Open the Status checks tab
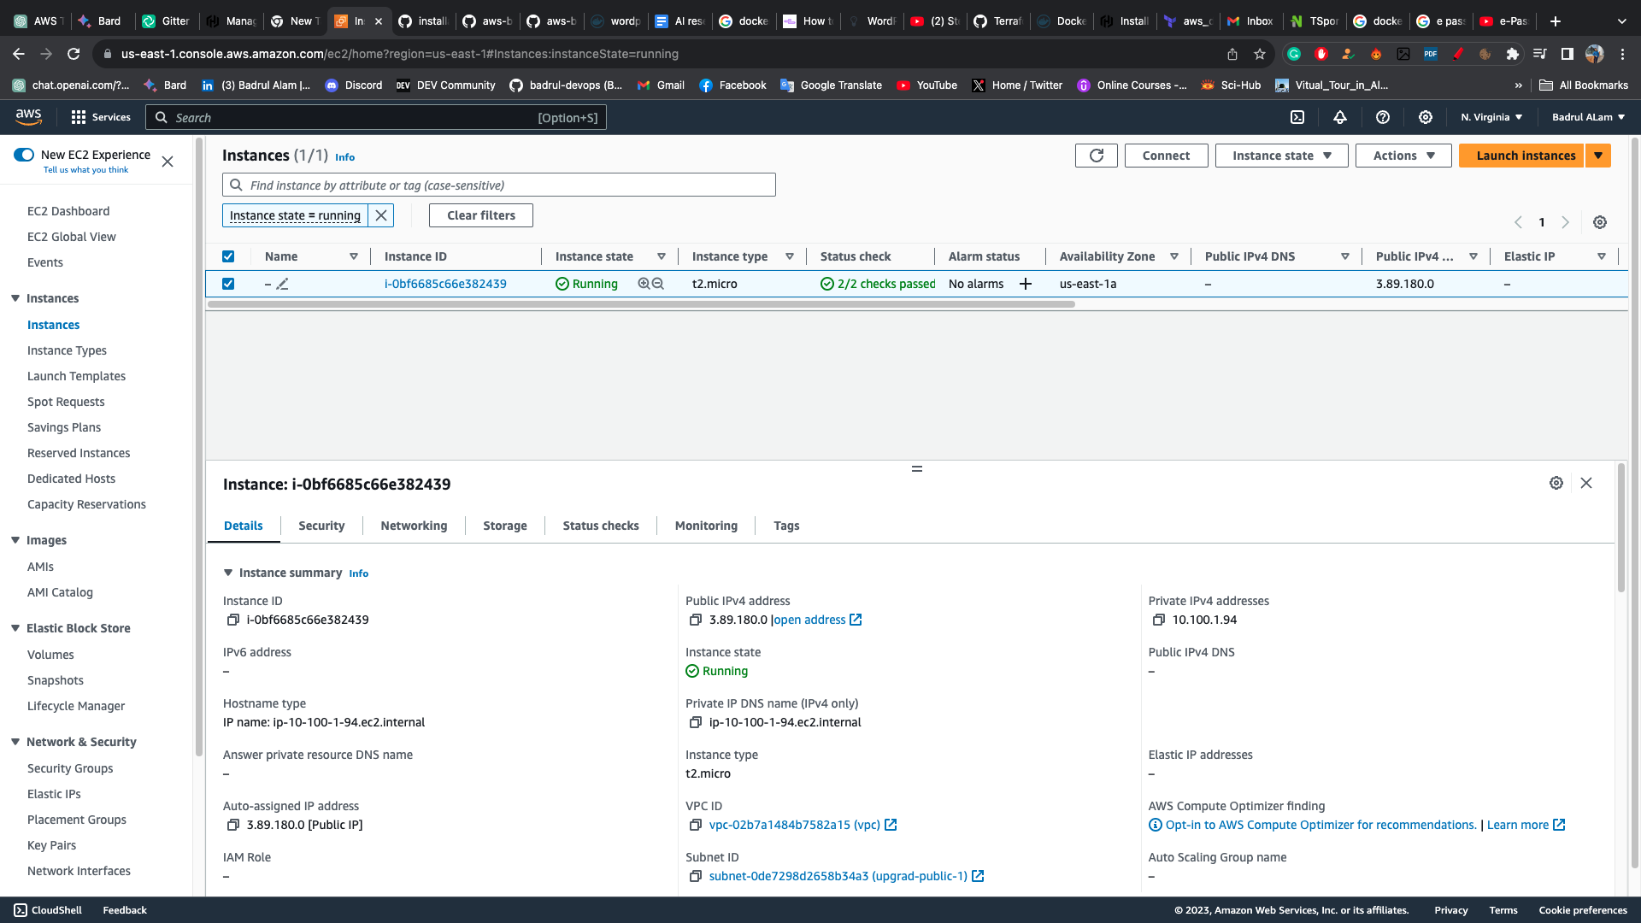1641x923 pixels. point(600,526)
